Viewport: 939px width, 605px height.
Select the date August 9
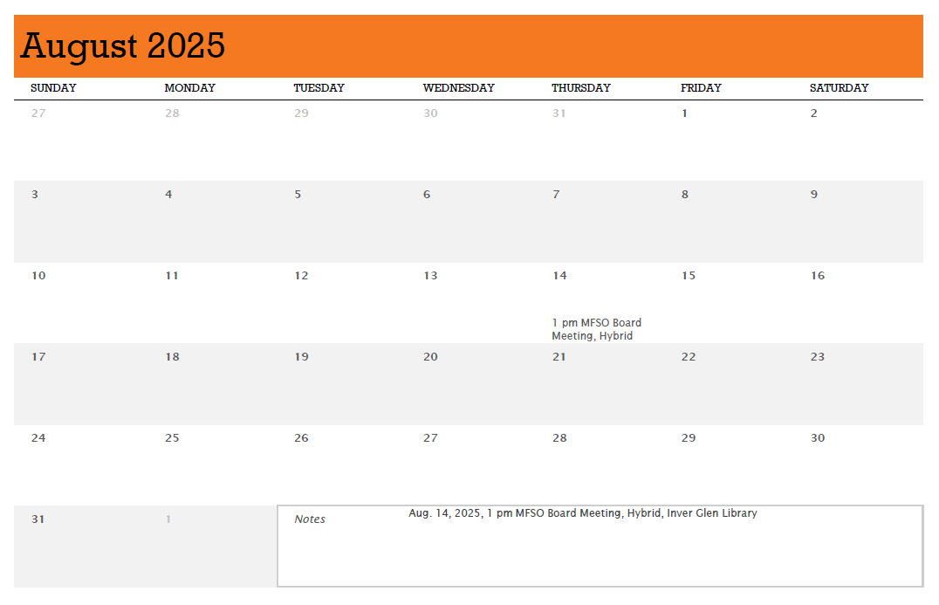(814, 195)
